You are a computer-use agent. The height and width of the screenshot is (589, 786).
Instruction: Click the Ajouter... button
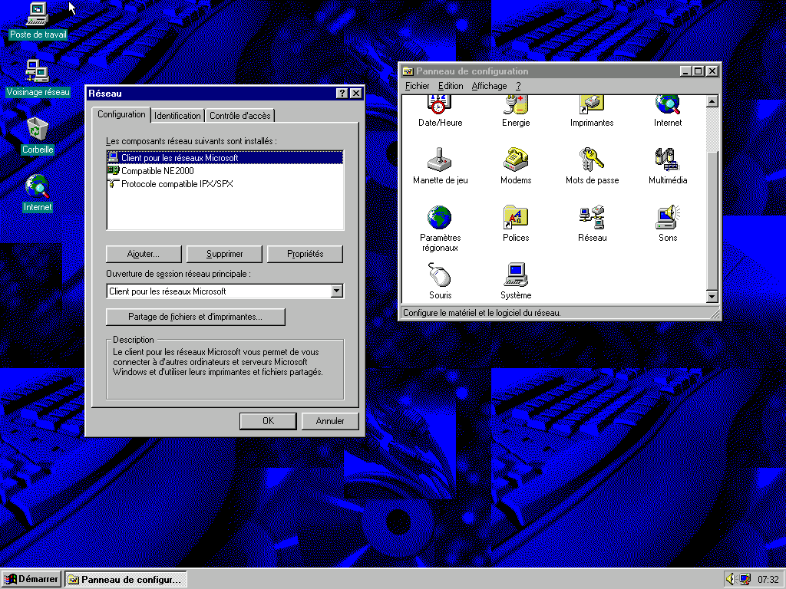(144, 254)
